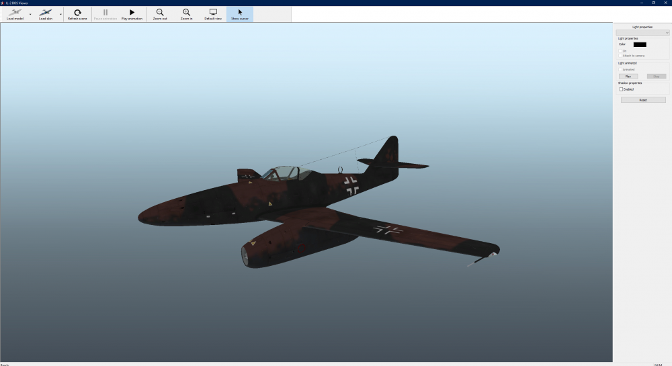Viewport: 672px width, 366px height.
Task: Toggle the Animated light checkbox
Action: [x=621, y=69]
